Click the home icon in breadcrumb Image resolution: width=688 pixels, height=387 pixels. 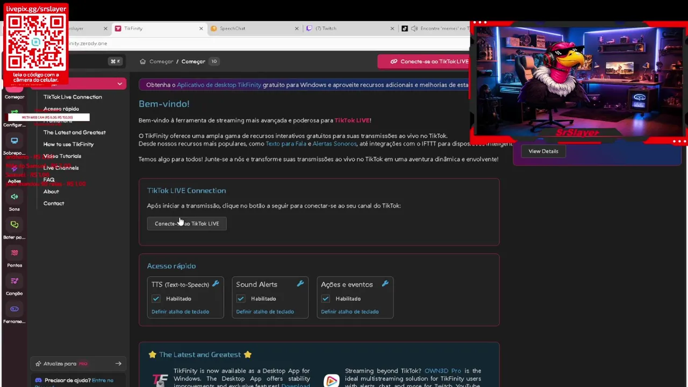click(142, 61)
